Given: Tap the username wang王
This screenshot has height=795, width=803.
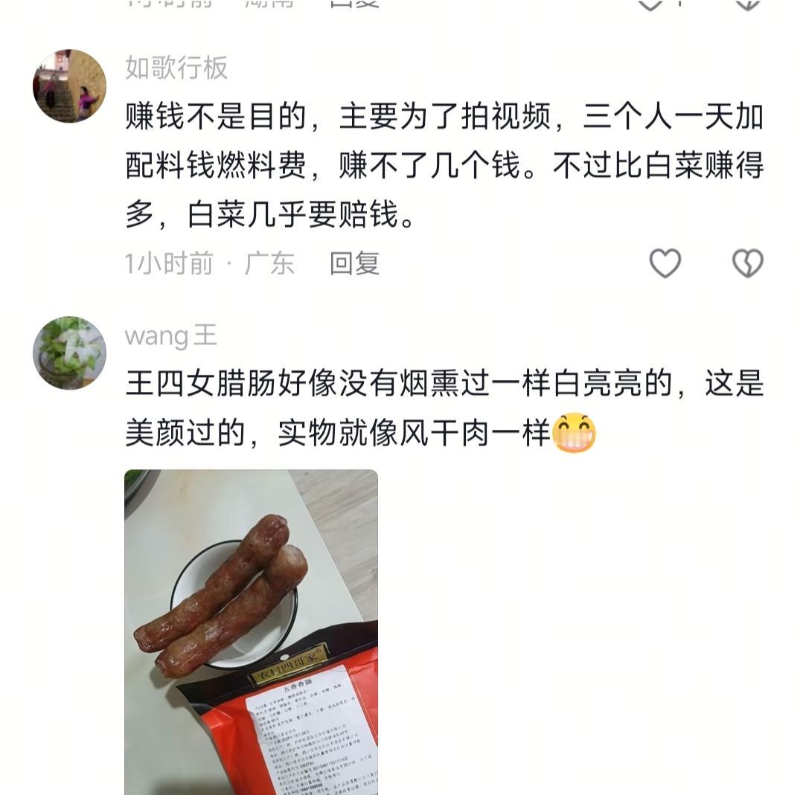Looking at the screenshot, I should click(x=171, y=336).
